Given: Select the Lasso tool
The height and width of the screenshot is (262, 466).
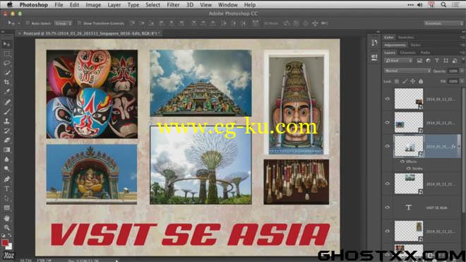Looking at the screenshot, I should pos(6,64).
